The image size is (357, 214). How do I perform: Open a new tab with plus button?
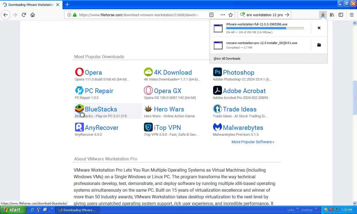point(67,4)
